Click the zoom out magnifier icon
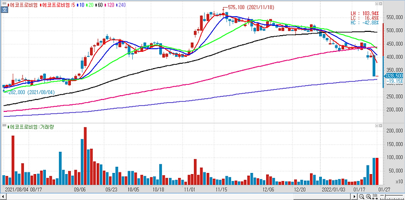 (362, 196)
